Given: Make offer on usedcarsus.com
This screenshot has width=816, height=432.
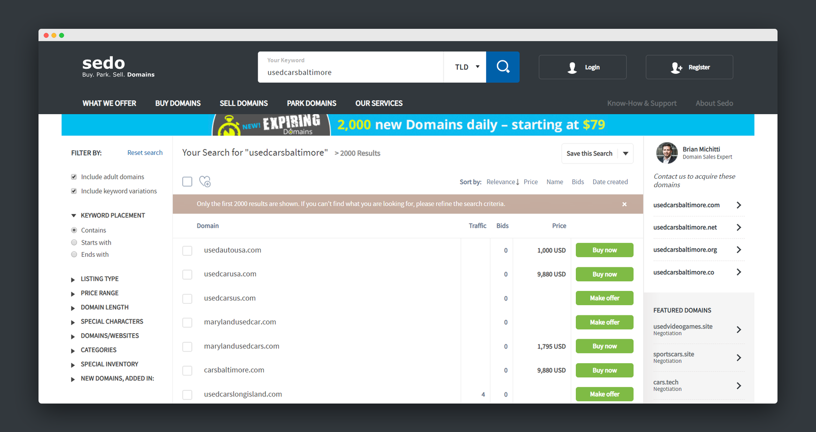Looking at the screenshot, I should click(604, 298).
